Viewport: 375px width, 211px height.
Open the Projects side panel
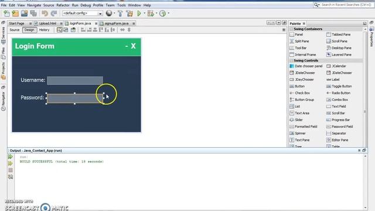click(3, 71)
